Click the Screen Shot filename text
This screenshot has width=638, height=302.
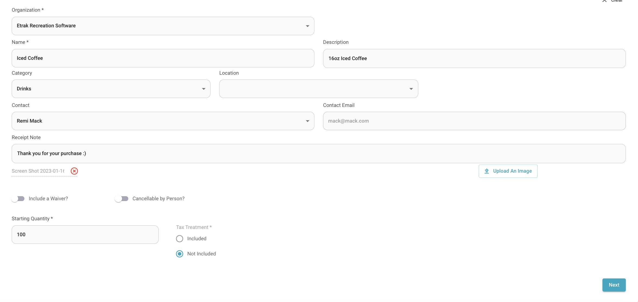click(x=38, y=171)
